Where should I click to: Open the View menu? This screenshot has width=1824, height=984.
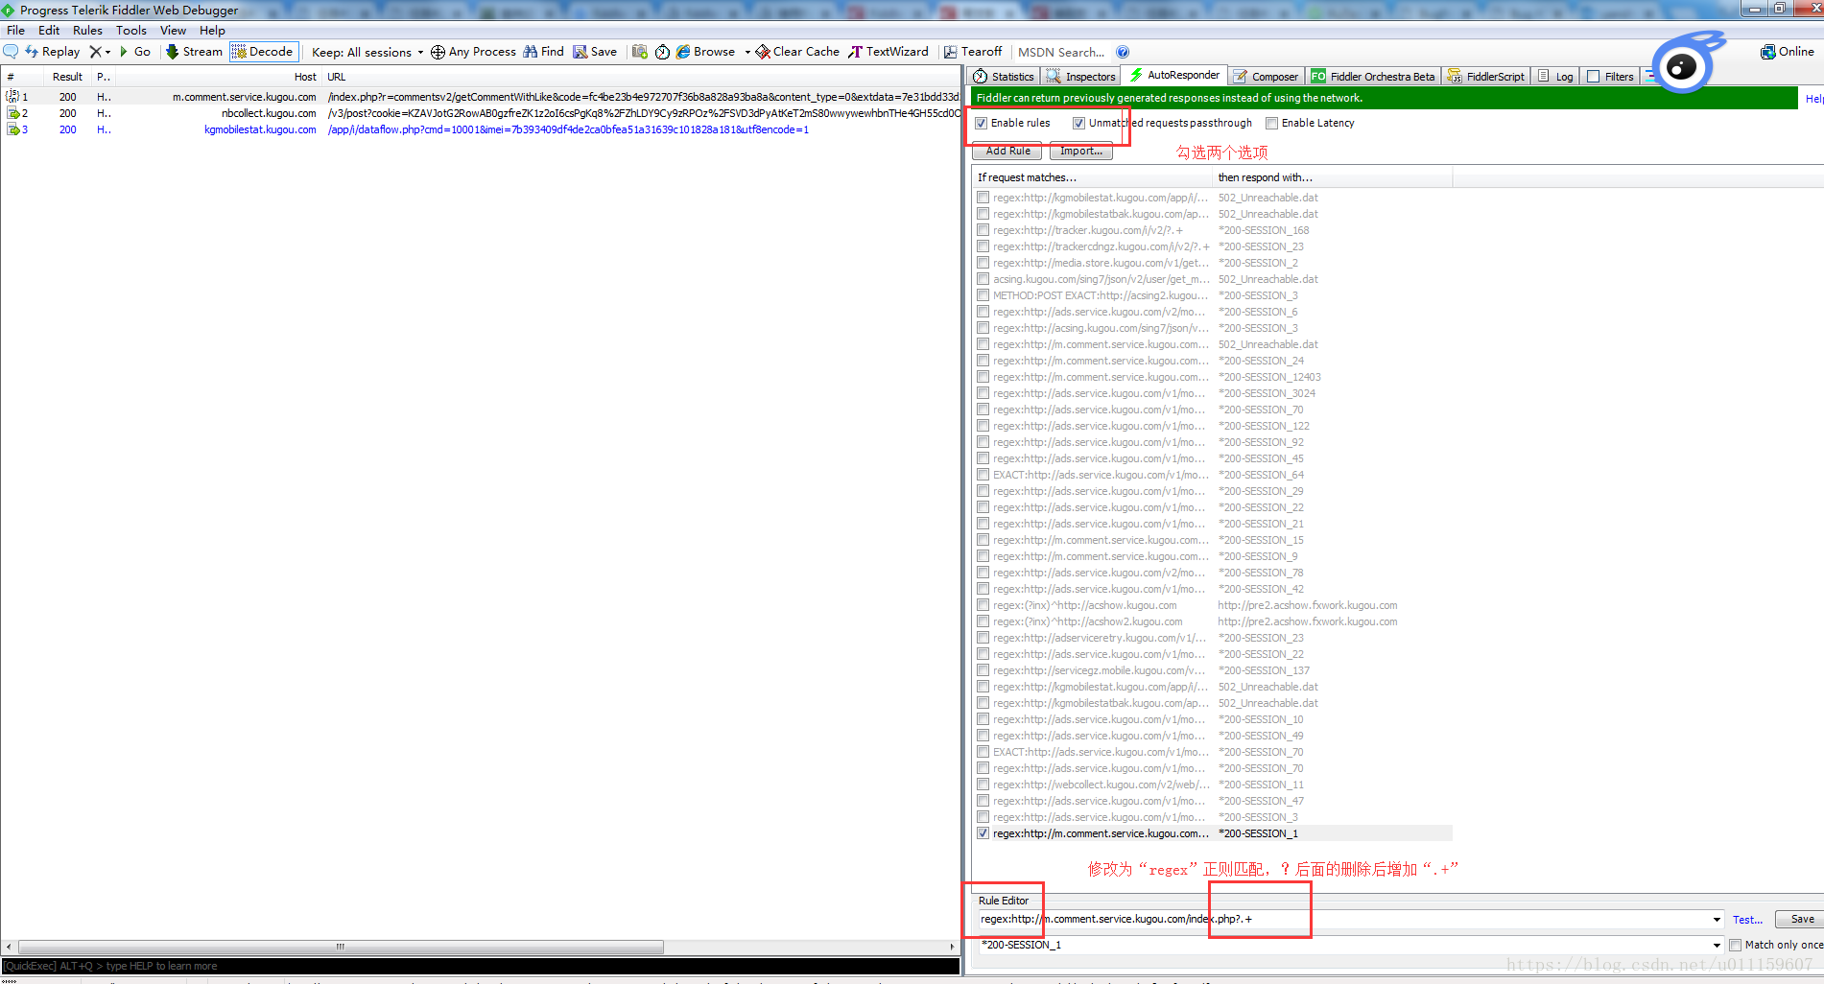[x=173, y=31]
